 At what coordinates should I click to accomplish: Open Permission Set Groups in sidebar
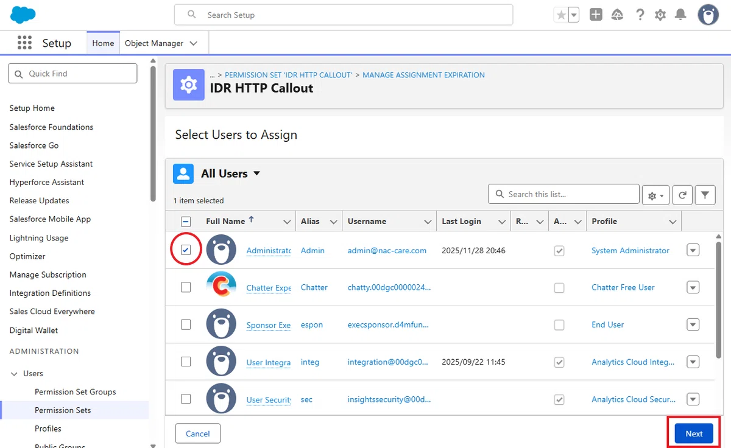(x=76, y=392)
